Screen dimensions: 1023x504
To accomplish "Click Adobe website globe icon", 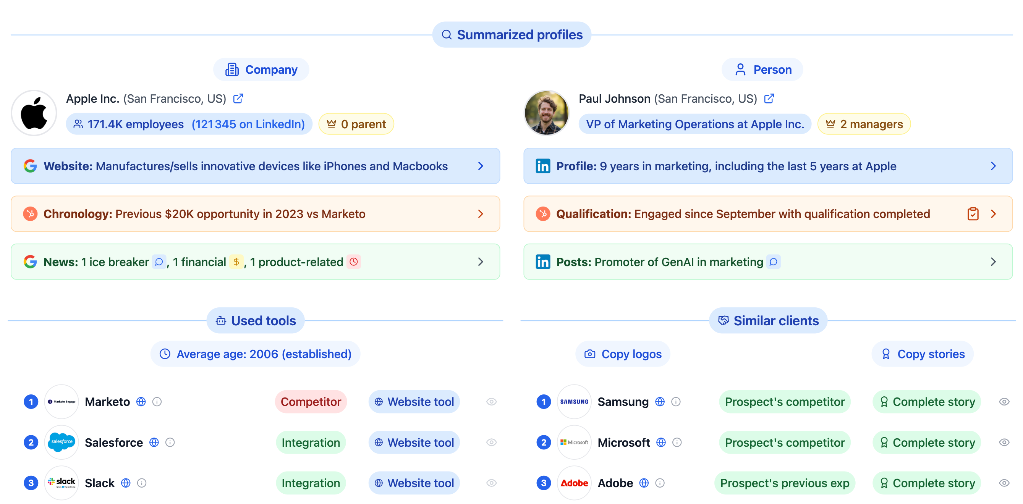I will coord(644,483).
